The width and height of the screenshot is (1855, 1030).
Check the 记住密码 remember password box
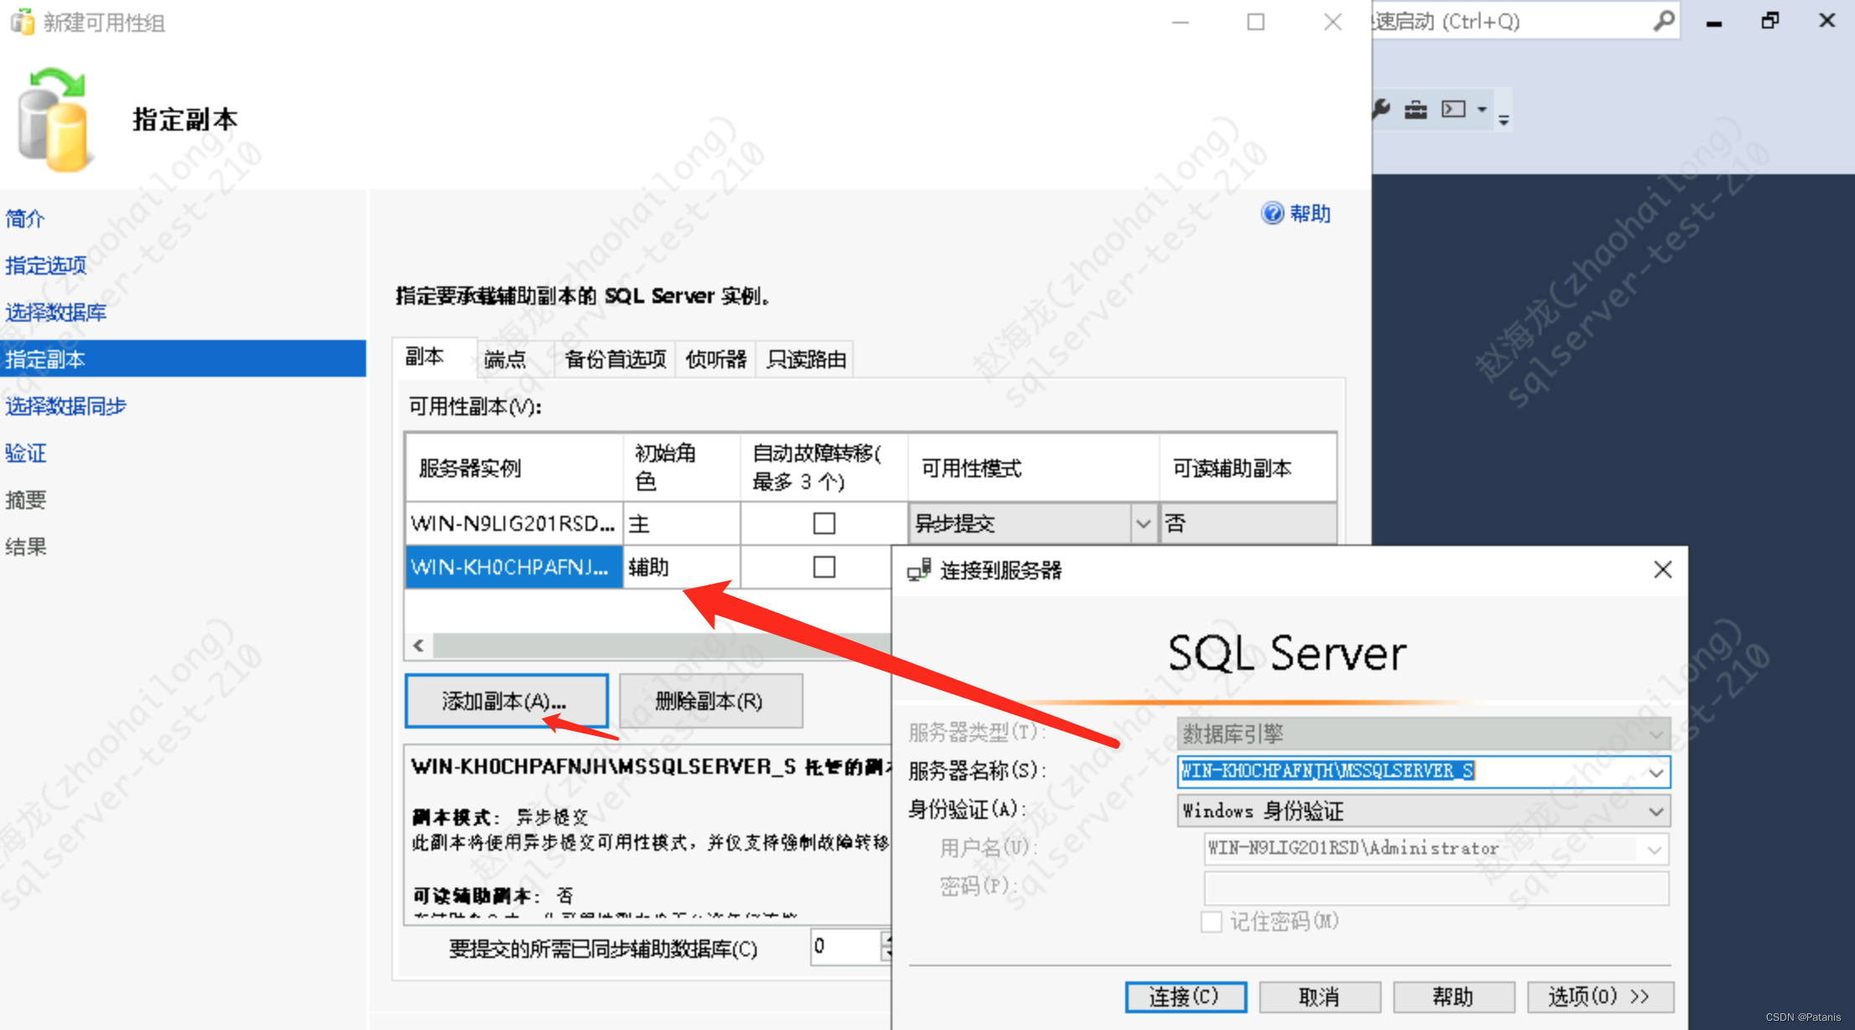point(1211,922)
